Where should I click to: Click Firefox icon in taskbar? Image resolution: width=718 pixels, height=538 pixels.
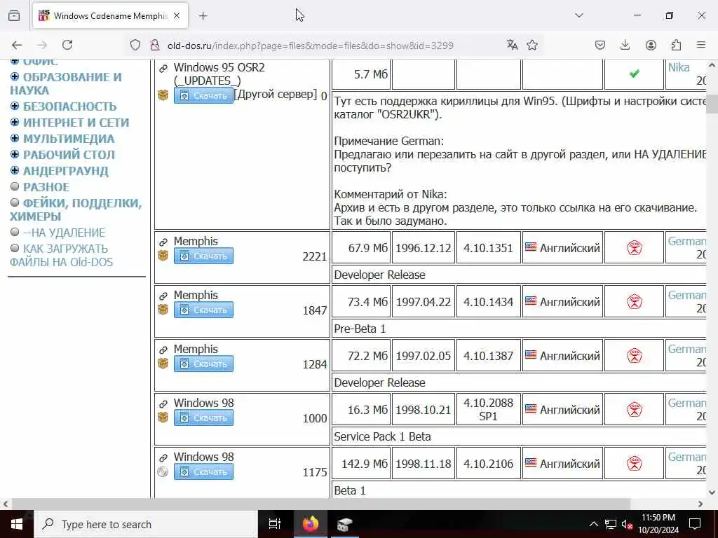click(x=311, y=524)
